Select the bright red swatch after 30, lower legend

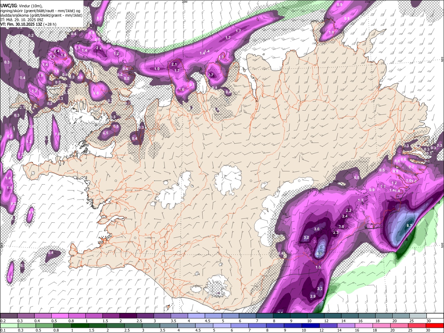[435, 326]
